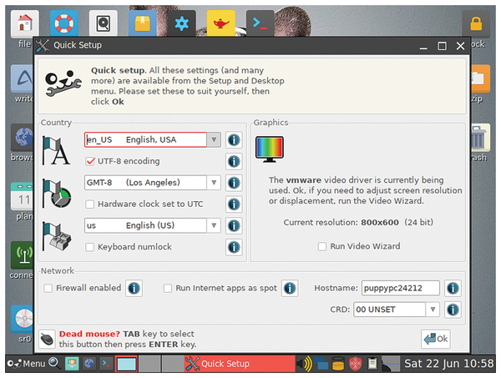This screenshot has width=501, height=378.
Task: Show info for locale en_US setting
Action: coord(234,140)
